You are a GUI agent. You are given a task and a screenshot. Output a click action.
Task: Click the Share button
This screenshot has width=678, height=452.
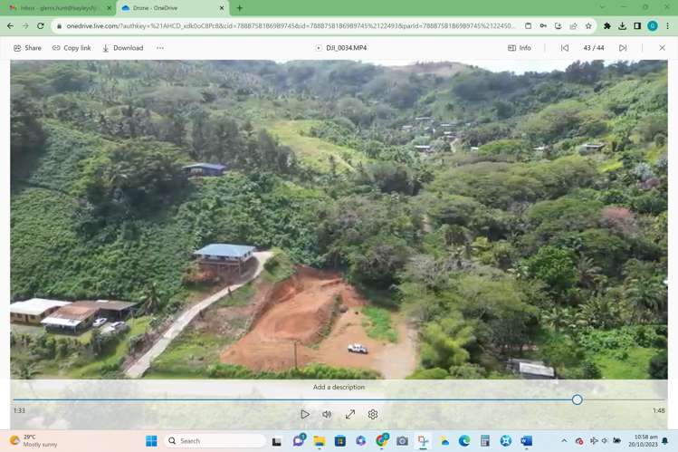(27, 48)
